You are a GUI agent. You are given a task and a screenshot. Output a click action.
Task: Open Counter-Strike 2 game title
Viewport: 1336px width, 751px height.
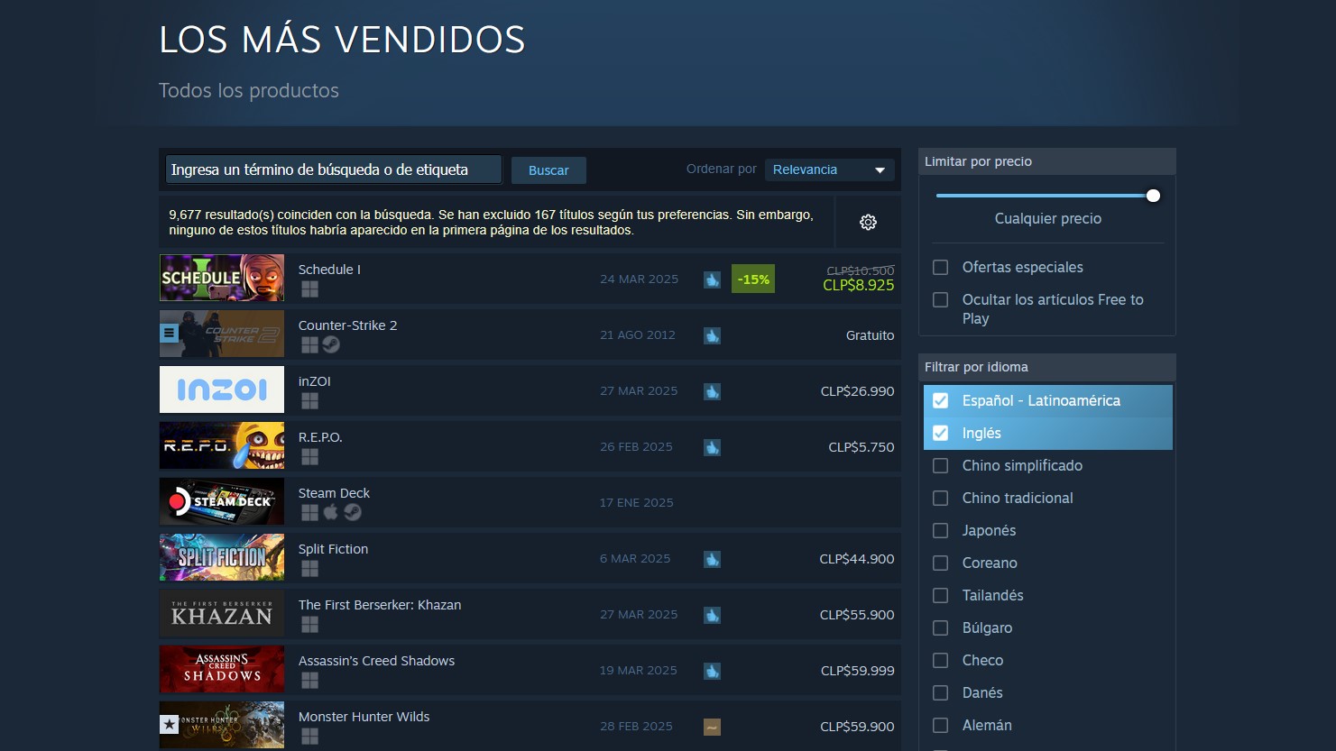(x=347, y=325)
